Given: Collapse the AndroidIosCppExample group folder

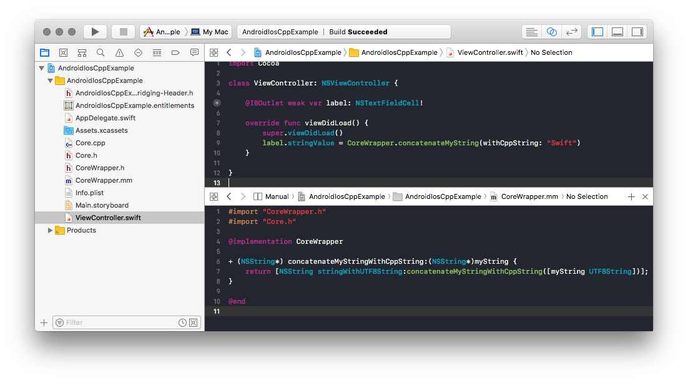Looking at the screenshot, I should click(50, 80).
